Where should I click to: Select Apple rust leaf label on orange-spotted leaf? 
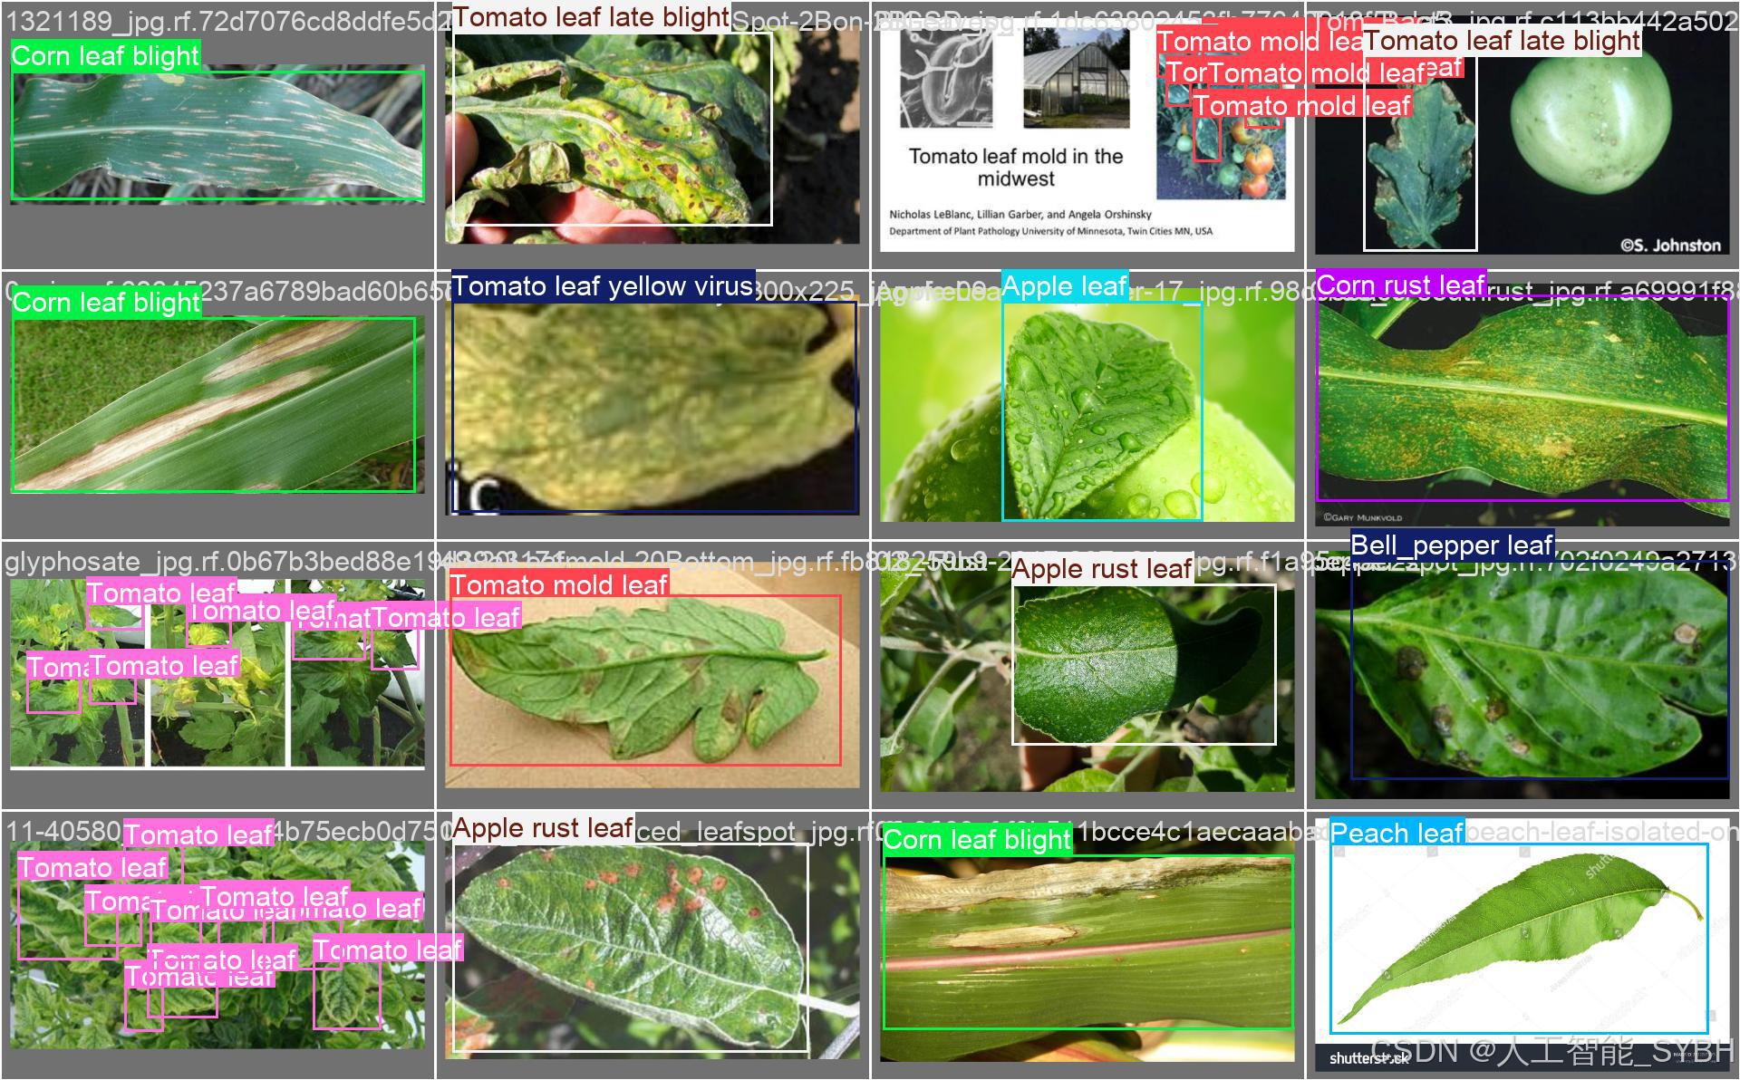[542, 827]
